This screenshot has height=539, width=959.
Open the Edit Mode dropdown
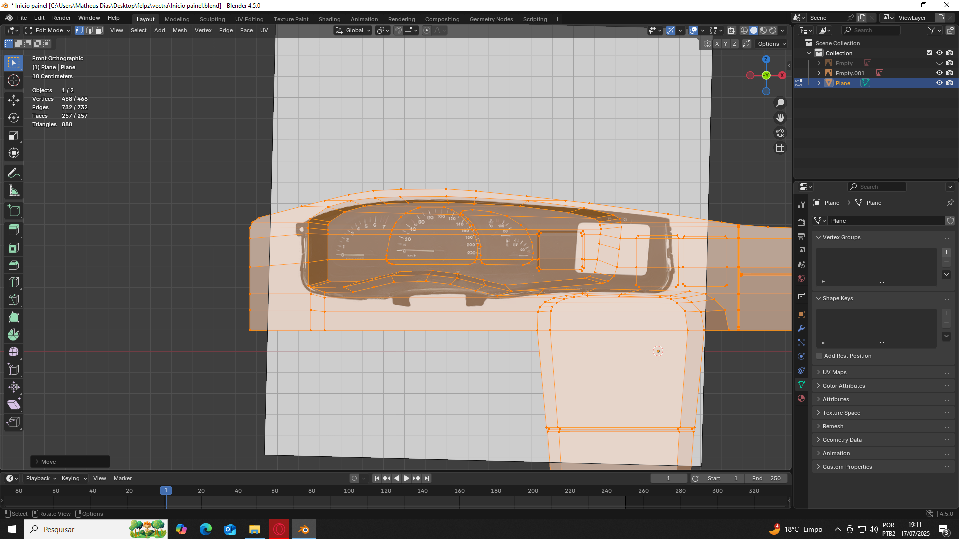[x=48, y=30]
